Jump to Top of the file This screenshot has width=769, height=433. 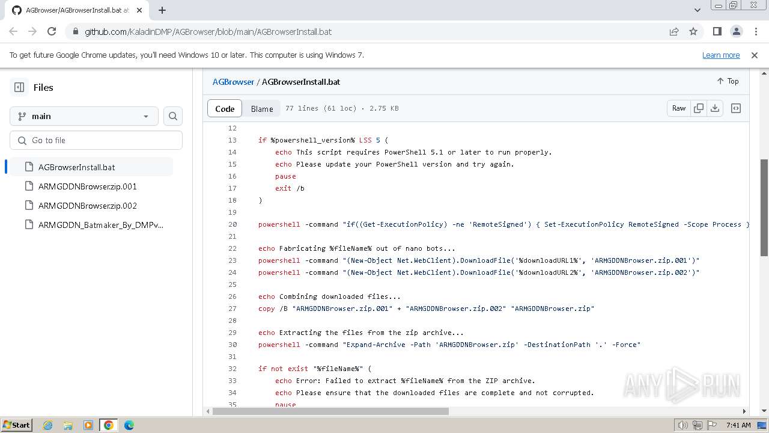pos(728,81)
